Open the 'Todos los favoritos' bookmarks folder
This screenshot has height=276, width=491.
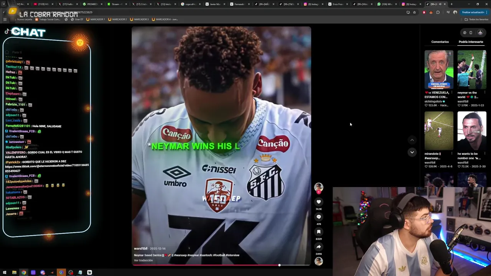[476, 19]
